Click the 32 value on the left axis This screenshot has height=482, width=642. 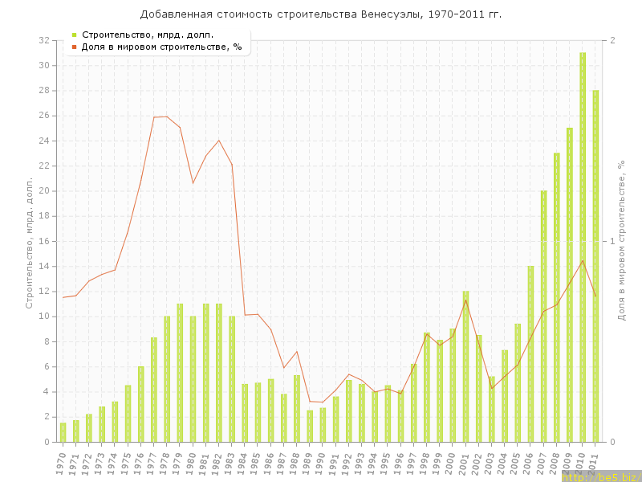(x=45, y=40)
